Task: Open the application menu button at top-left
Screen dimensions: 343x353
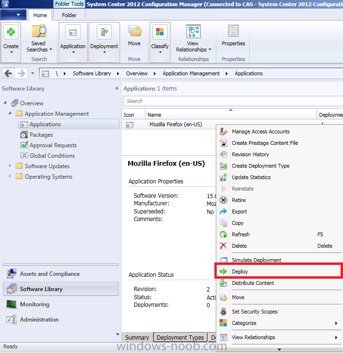Action: pos(13,15)
